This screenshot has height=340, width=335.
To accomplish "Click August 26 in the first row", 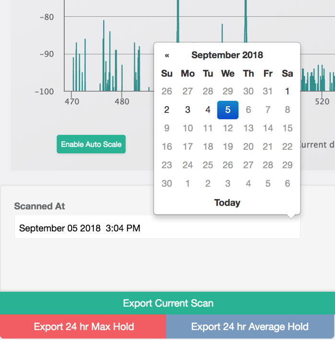I will pos(167,91).
